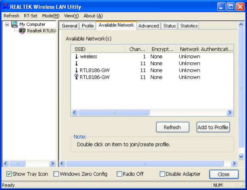Viewport: 247px width, 190px height.
Task: Collapse the My Computer tree node
Action: 7,24
